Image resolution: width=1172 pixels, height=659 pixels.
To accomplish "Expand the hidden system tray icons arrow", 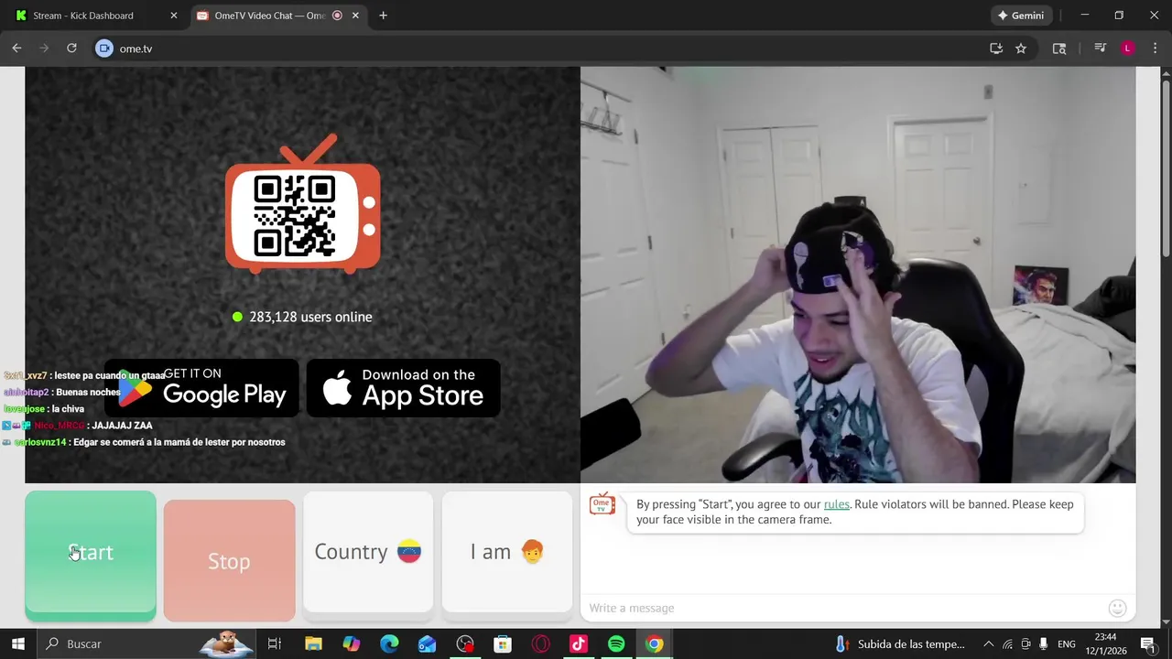I will [987, 644].
